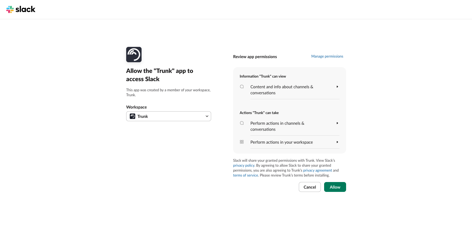Click the perform actions speech bubble icon
Screen dimensions: 472x230
pos(242,123)
